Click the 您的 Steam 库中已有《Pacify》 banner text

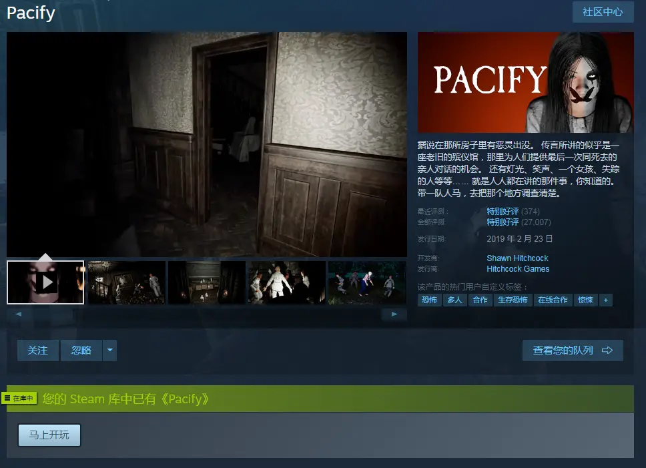(x=125, y=399)
